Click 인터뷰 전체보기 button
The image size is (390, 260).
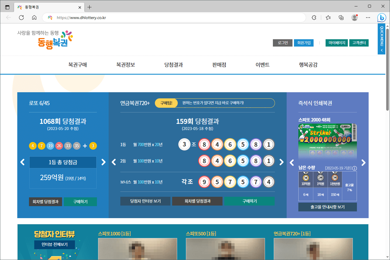54,244
